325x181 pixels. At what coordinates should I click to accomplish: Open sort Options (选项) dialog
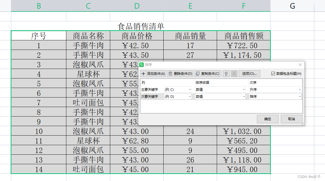[x=249, y=74]
